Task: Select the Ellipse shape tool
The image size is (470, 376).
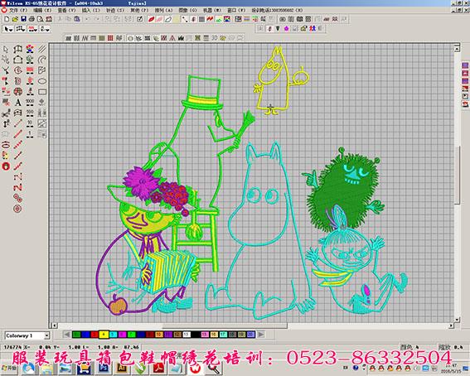Action: tap(42, 81)
